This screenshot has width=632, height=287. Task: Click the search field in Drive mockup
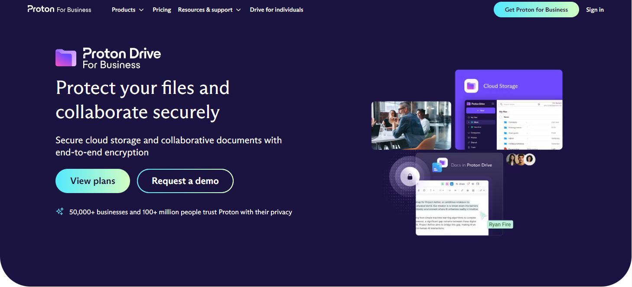pos(519,104)
